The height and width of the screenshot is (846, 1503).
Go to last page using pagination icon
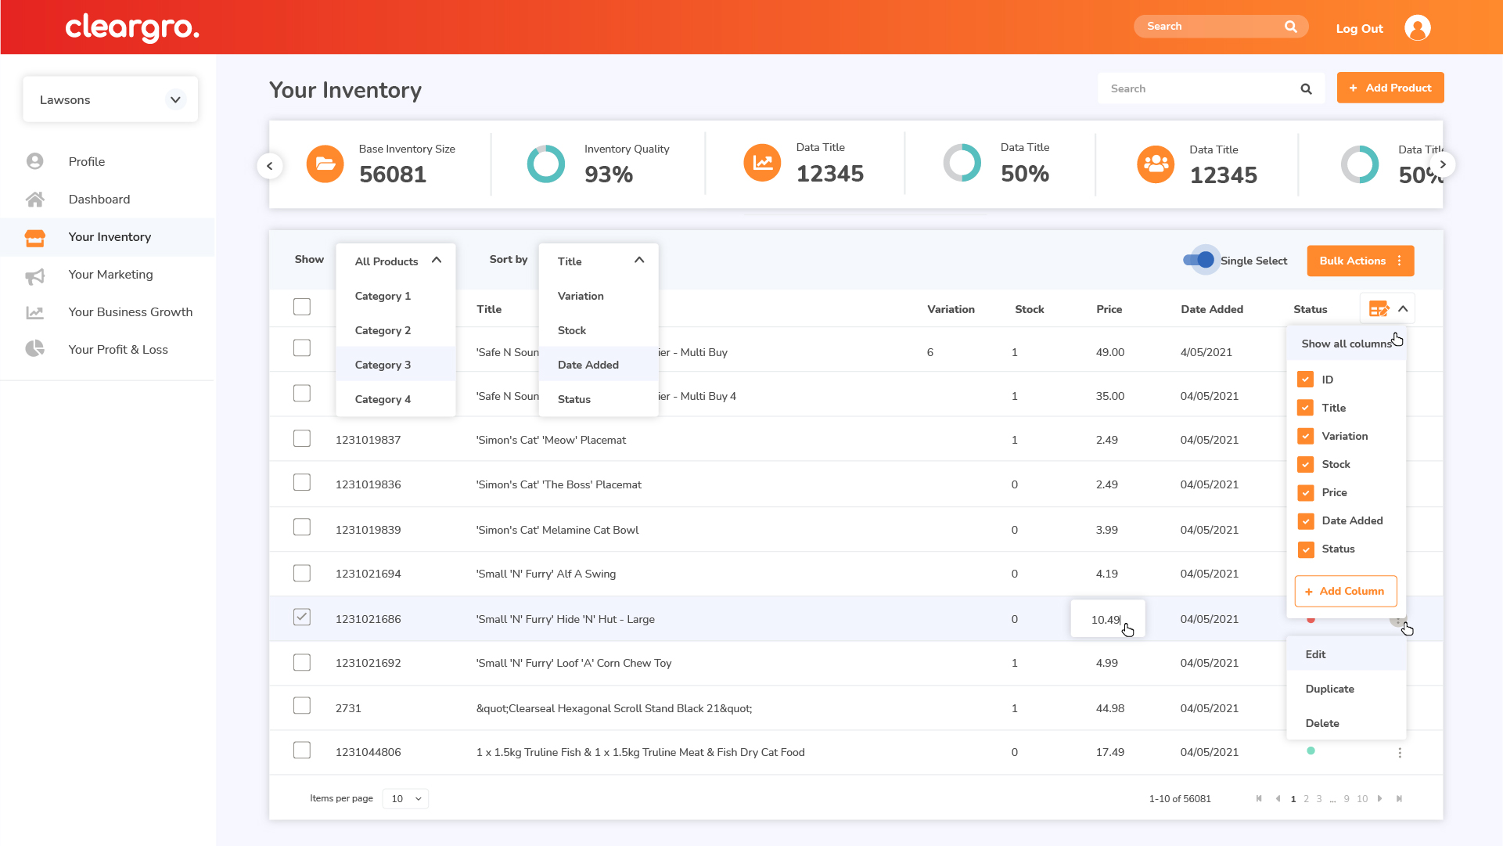(1399, 799)
